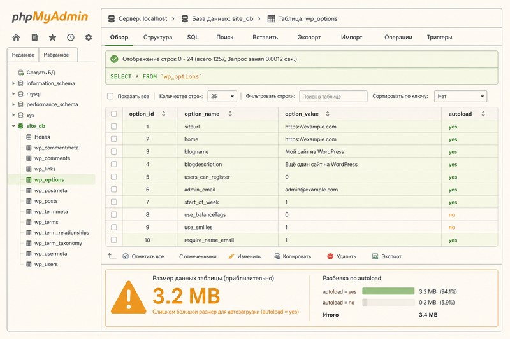Click Отметить все link

[148, 256]
